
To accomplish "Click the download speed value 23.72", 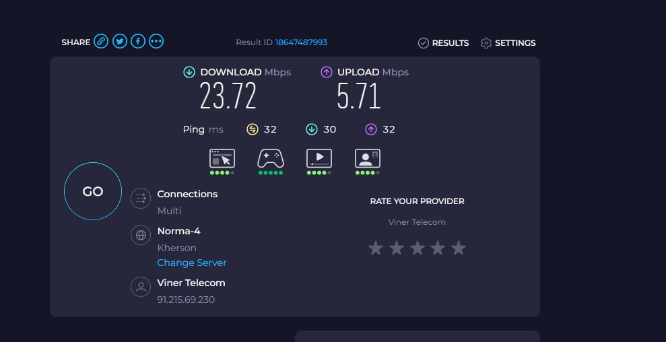I will (228, 96).
